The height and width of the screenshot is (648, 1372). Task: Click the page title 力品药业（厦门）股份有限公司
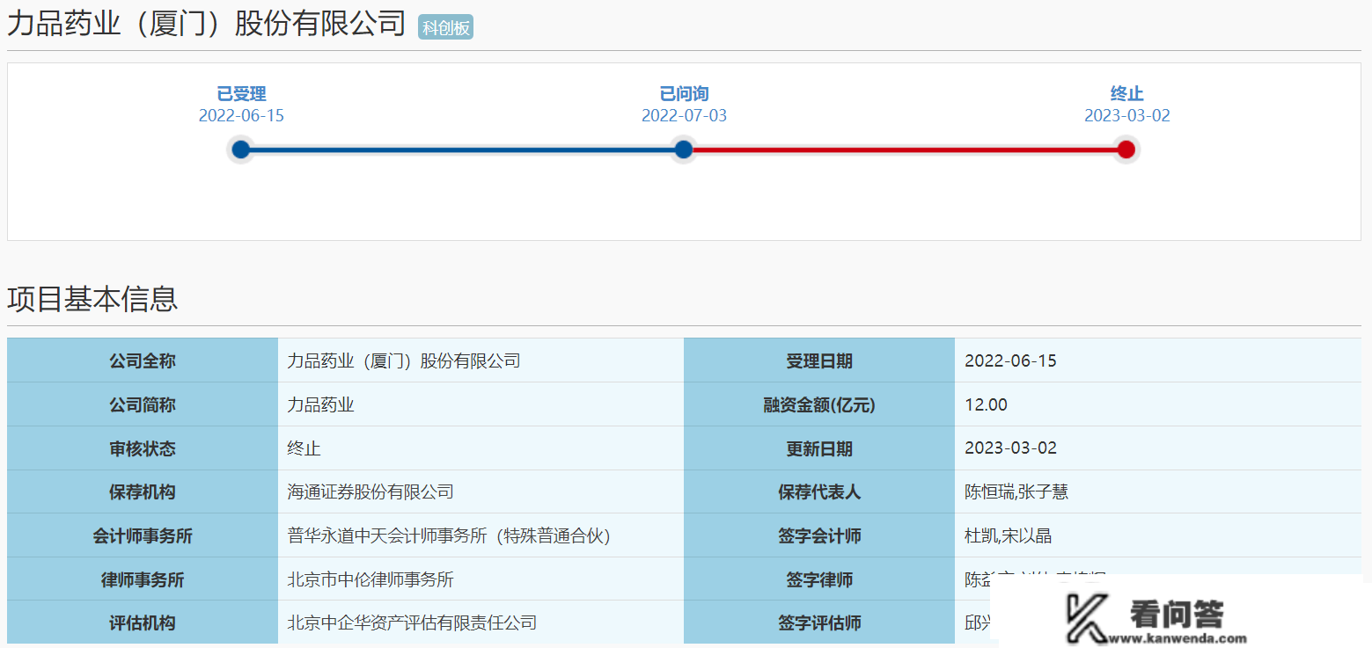(x=207, y=24)
